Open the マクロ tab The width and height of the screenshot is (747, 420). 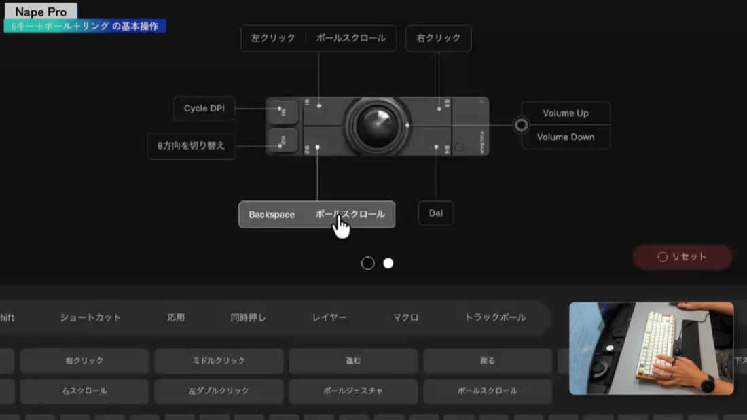[x=405, y=317]
